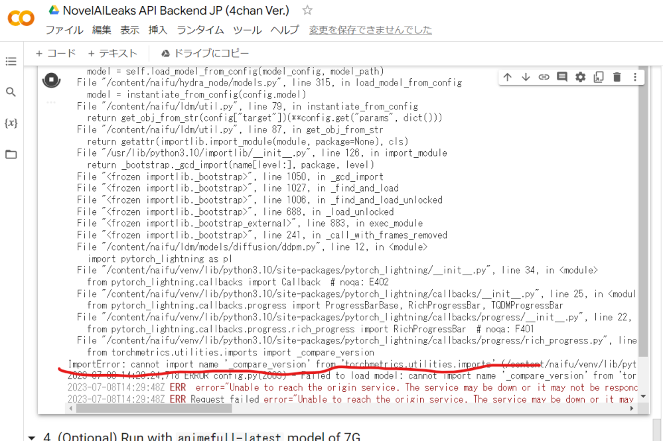This screenshot has height=441, width=663.
Task: Move the current cell up
Action: point(508,77)
